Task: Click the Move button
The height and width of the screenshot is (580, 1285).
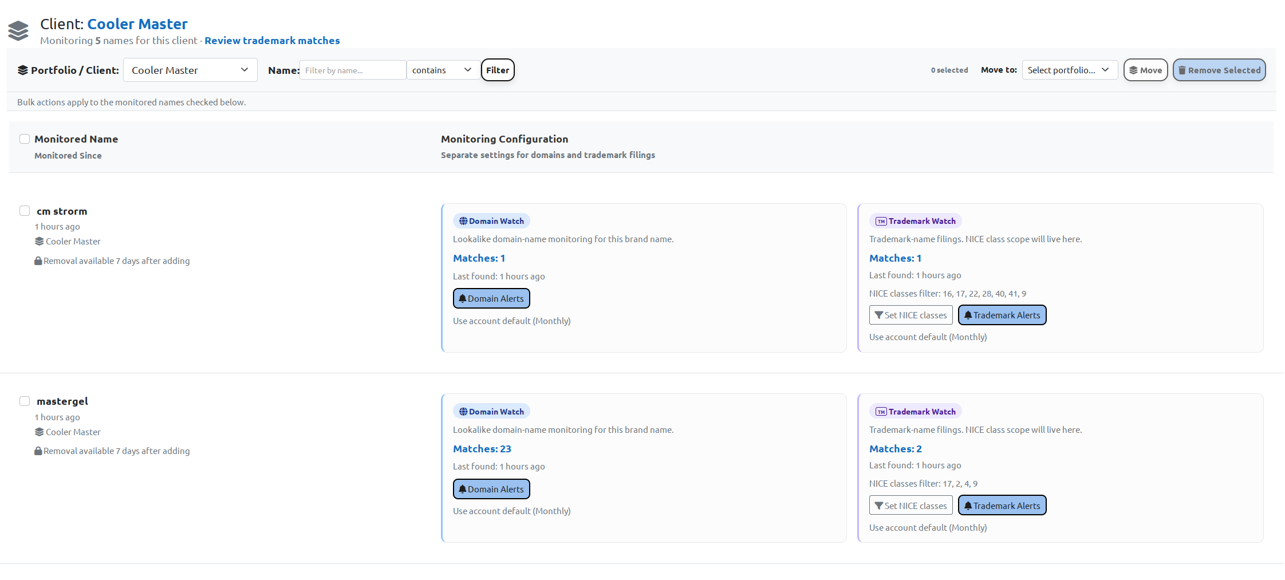Action: click(1146, 70)
